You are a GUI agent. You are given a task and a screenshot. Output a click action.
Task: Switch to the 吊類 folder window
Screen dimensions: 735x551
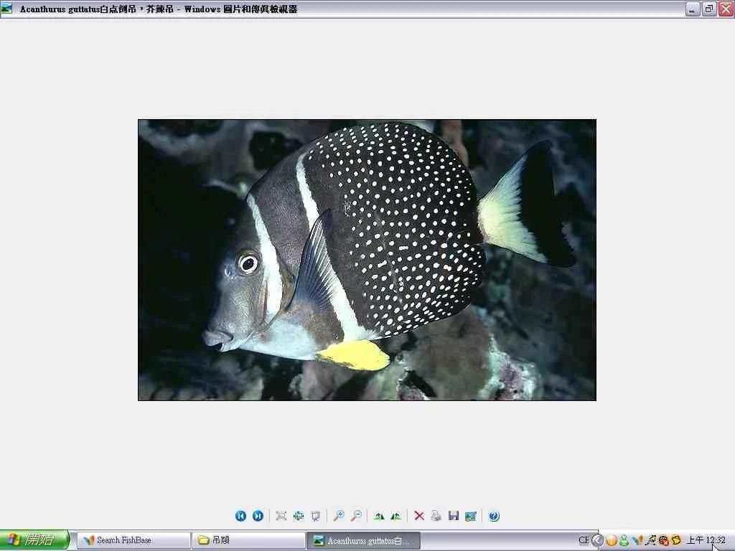click(249, 540)
